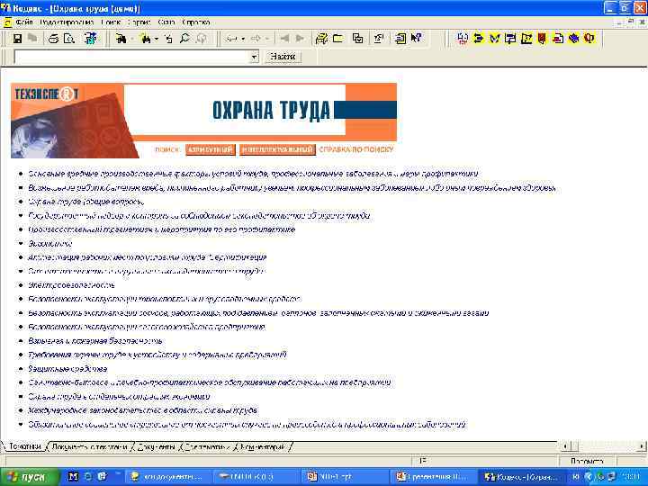
Task: Click the magnifying glass find icon
Action: point(184,39)
